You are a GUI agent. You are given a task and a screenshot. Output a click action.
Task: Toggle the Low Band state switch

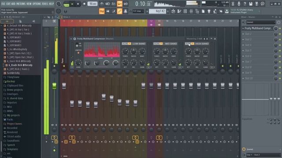(126, 44)
